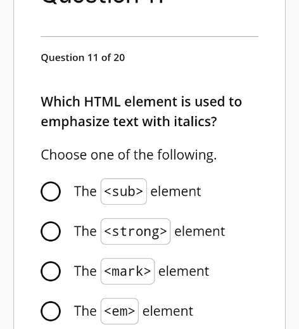Click the word "The" before the <strong> tag

[x=86, y=231]
